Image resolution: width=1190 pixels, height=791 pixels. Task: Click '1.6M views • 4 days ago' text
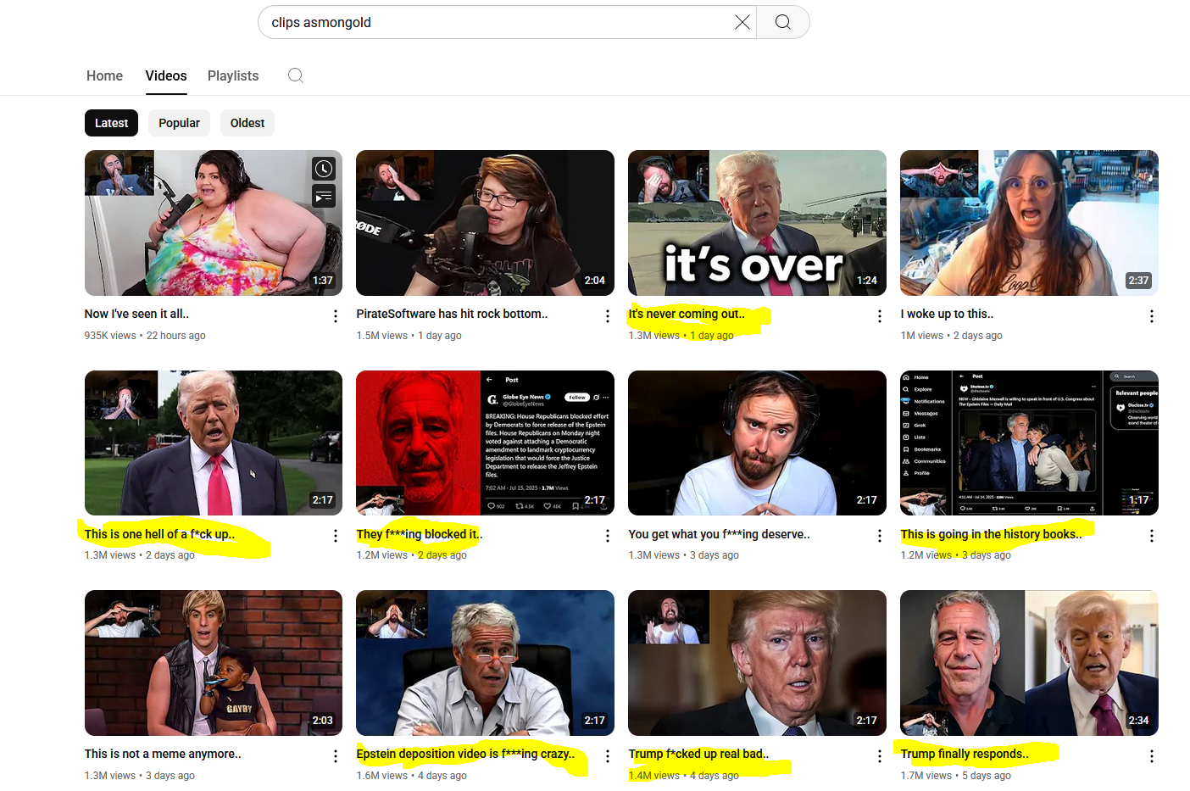coord(411,776)
